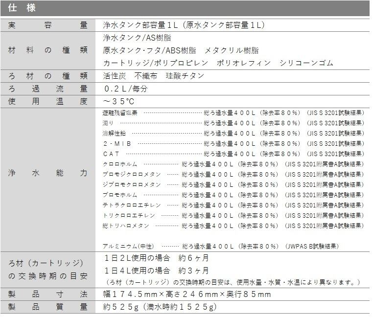Click the ～35℃ temperature value
The height and width of the screenshot is (318, 373).
[118, 101]
